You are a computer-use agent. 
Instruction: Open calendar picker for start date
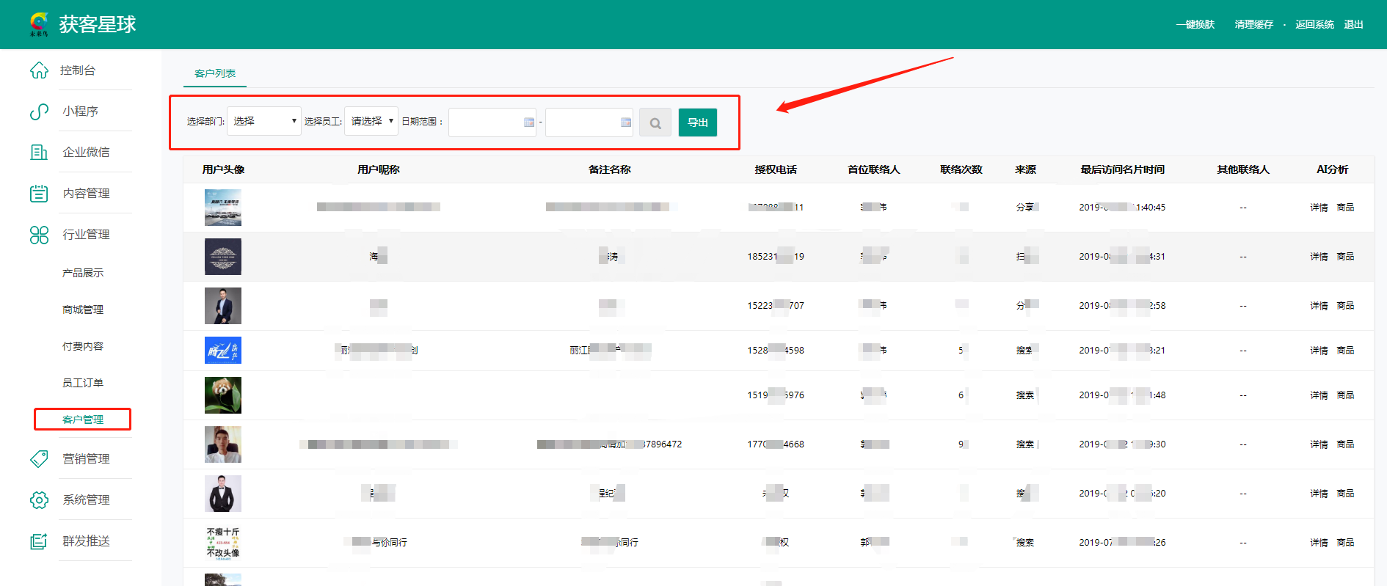[529, 122]
